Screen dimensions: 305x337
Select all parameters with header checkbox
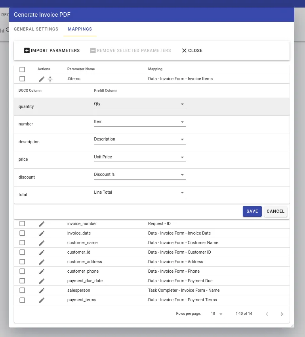22,69
